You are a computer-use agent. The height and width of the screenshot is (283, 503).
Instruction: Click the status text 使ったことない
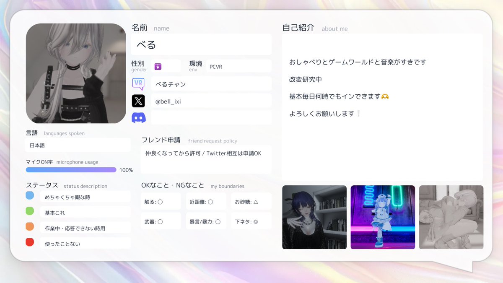(62, 244)
